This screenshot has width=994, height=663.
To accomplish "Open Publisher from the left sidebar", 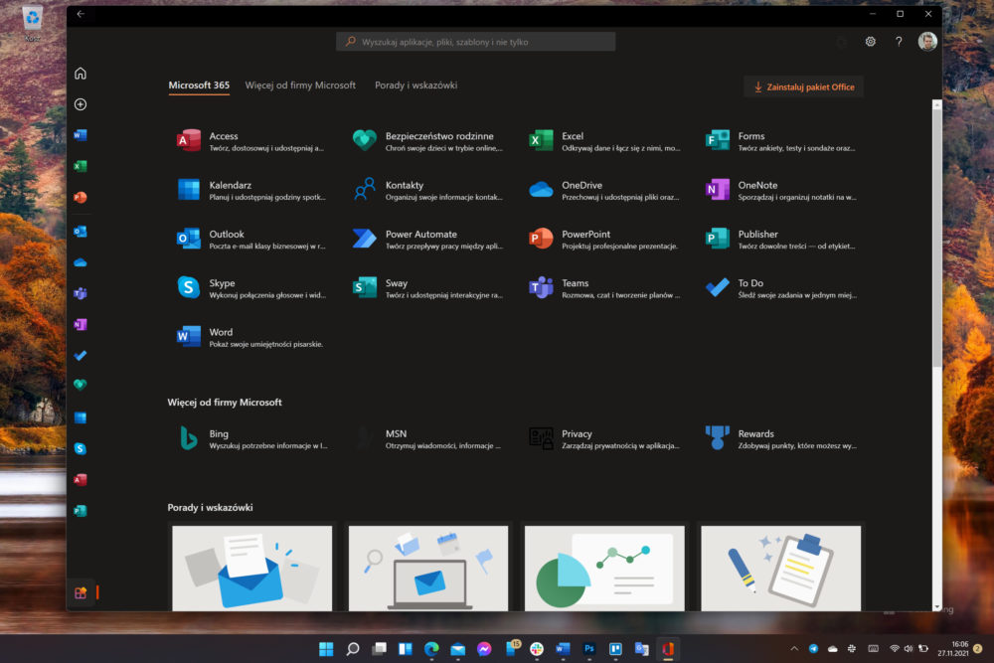I will tap(81, 511).
